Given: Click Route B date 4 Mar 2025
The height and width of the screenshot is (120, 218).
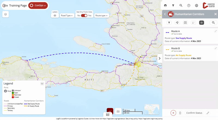Looking at the screenshot, I should (196, 58).
